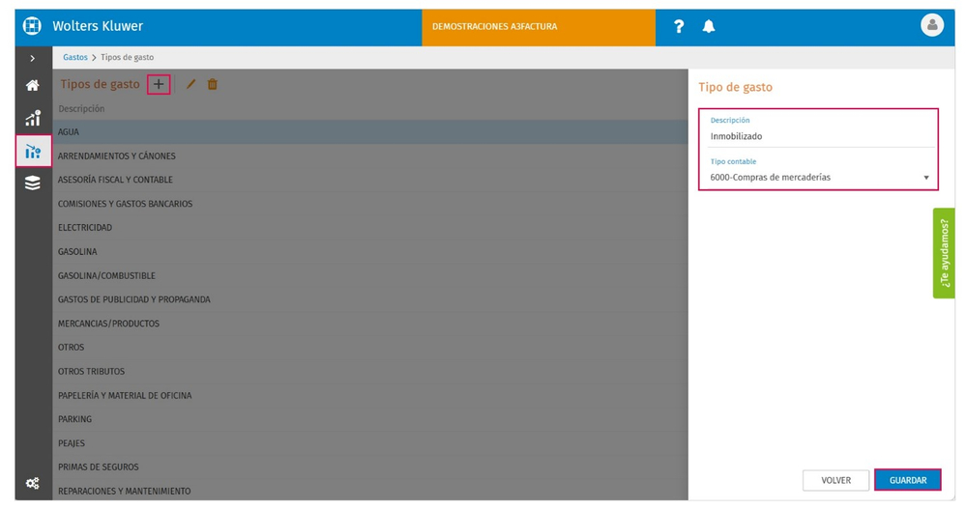Select the OTROS row

[369, 347]
